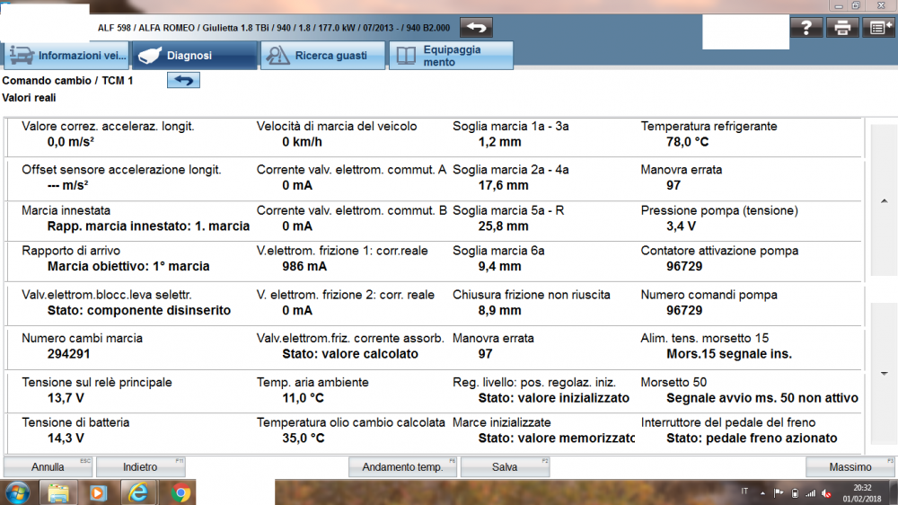Image resolution: width=898 pixels, height=505 pixels.
Task: Select Stato: valore inizializzato value
Action: click(554, 398)
